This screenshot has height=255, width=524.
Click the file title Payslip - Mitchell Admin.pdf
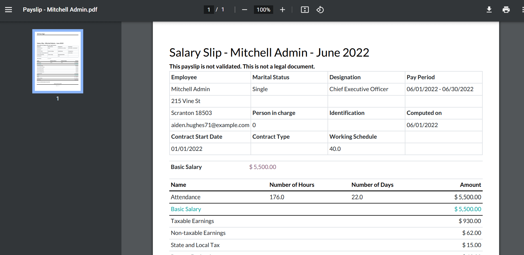click(x=60, y=10)
